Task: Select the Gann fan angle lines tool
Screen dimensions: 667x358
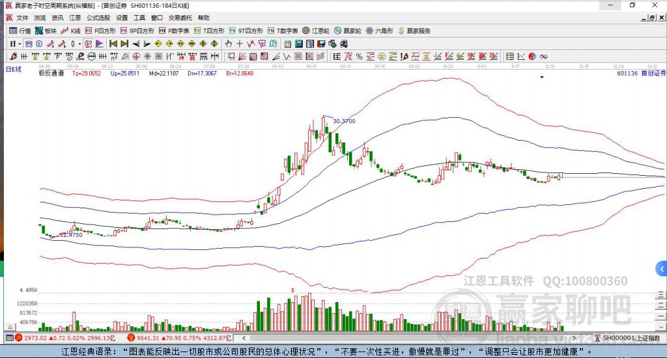Action: pos(242,57)
